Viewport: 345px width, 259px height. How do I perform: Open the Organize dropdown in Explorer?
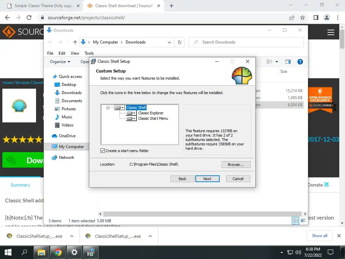point(60,62)
